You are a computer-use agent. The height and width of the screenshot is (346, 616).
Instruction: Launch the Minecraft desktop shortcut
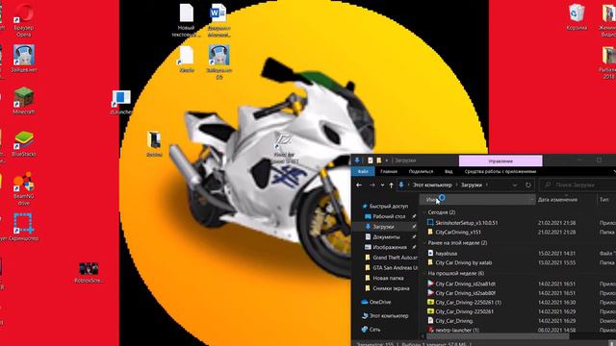pos(23,101)
